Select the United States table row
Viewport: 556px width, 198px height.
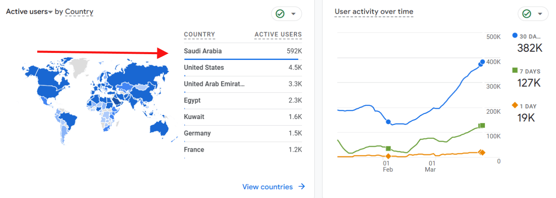[x=243, y=68]
